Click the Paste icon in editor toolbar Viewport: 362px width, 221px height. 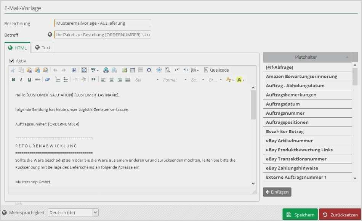pos(29,70)
